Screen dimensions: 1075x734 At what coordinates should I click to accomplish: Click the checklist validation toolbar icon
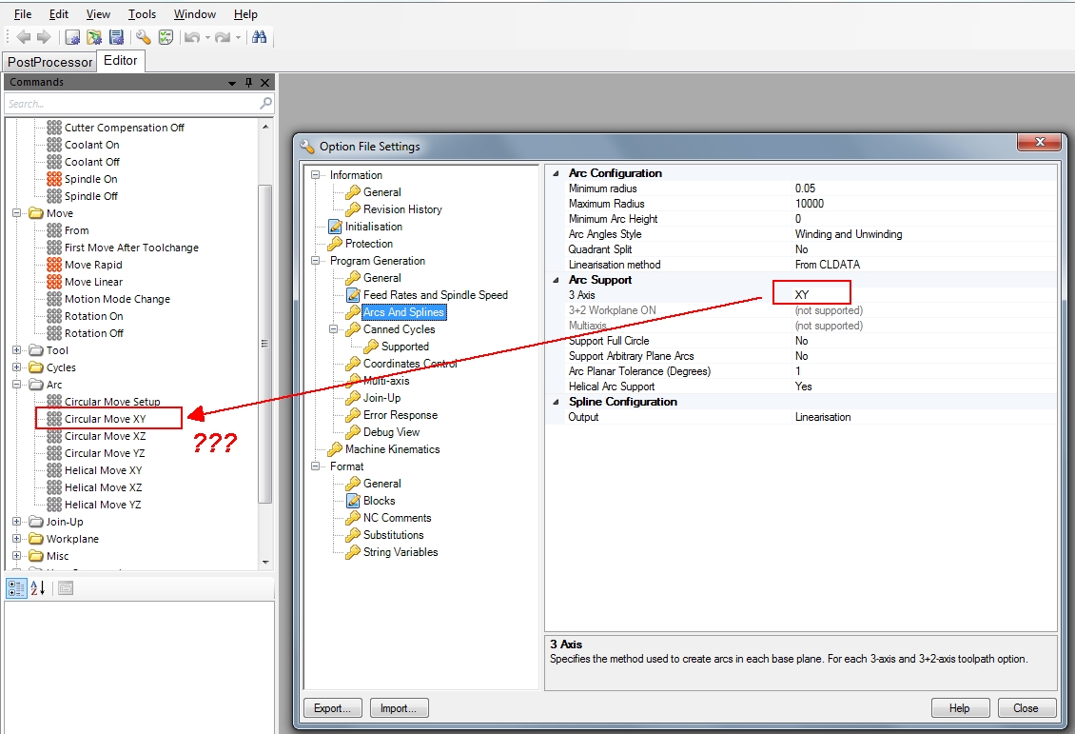point(166,37)
